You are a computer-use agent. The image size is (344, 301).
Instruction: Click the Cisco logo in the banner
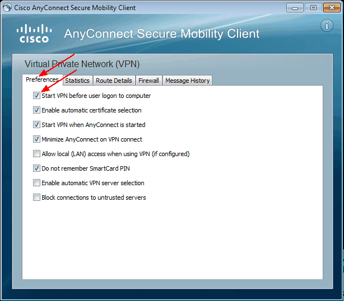click(34, 34)
